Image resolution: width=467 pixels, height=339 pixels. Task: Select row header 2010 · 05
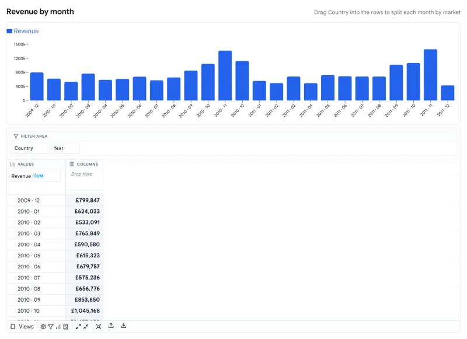pos(36,256)
